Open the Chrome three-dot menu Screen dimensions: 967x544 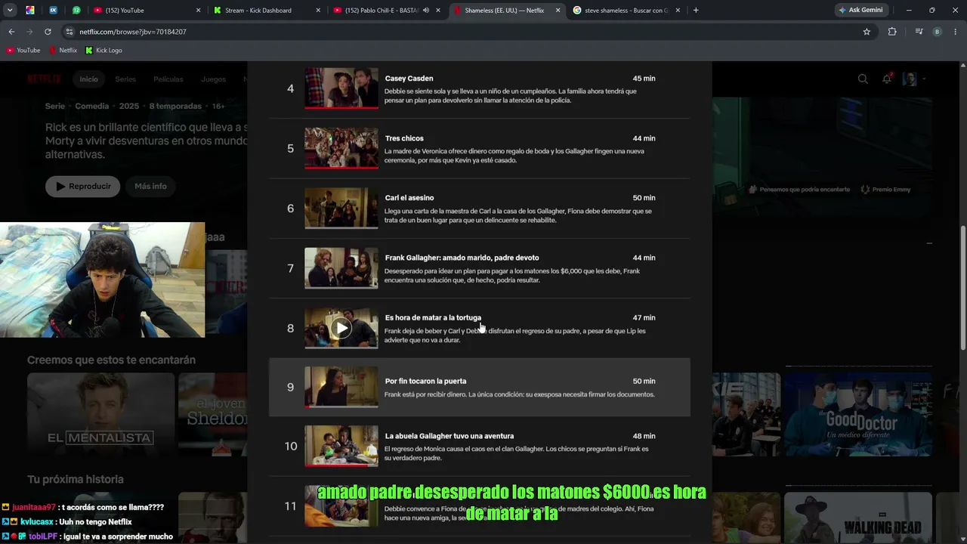[956, 32]
